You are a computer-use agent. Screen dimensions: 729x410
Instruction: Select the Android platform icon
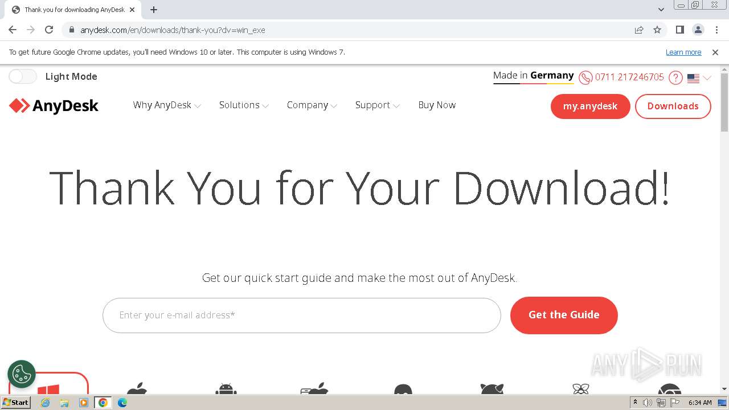tap(226, 388)
